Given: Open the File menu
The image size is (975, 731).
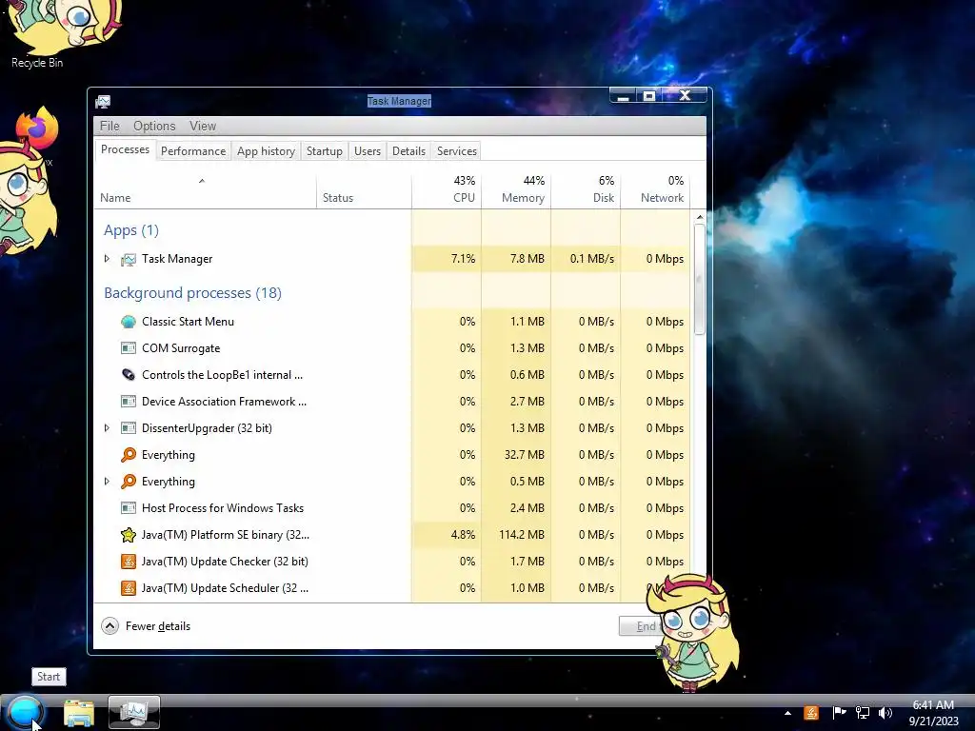Looking at the screenshot, I should (x=109, y=127).
